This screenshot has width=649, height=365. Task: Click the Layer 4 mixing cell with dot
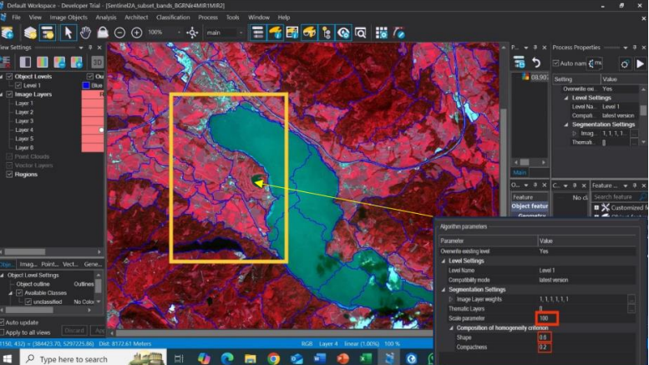point(93,130)
